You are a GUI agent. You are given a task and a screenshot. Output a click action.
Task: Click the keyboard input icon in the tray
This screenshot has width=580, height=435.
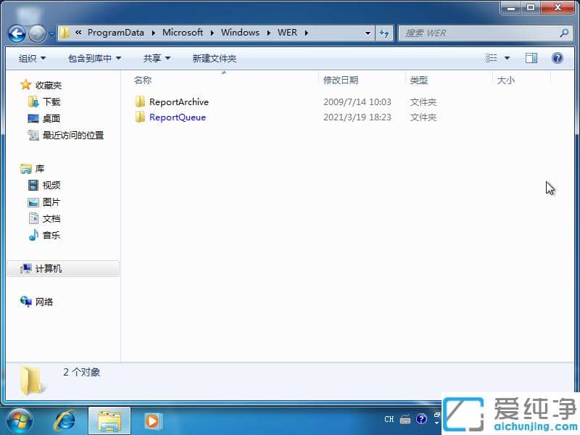[x=406, y=419]
